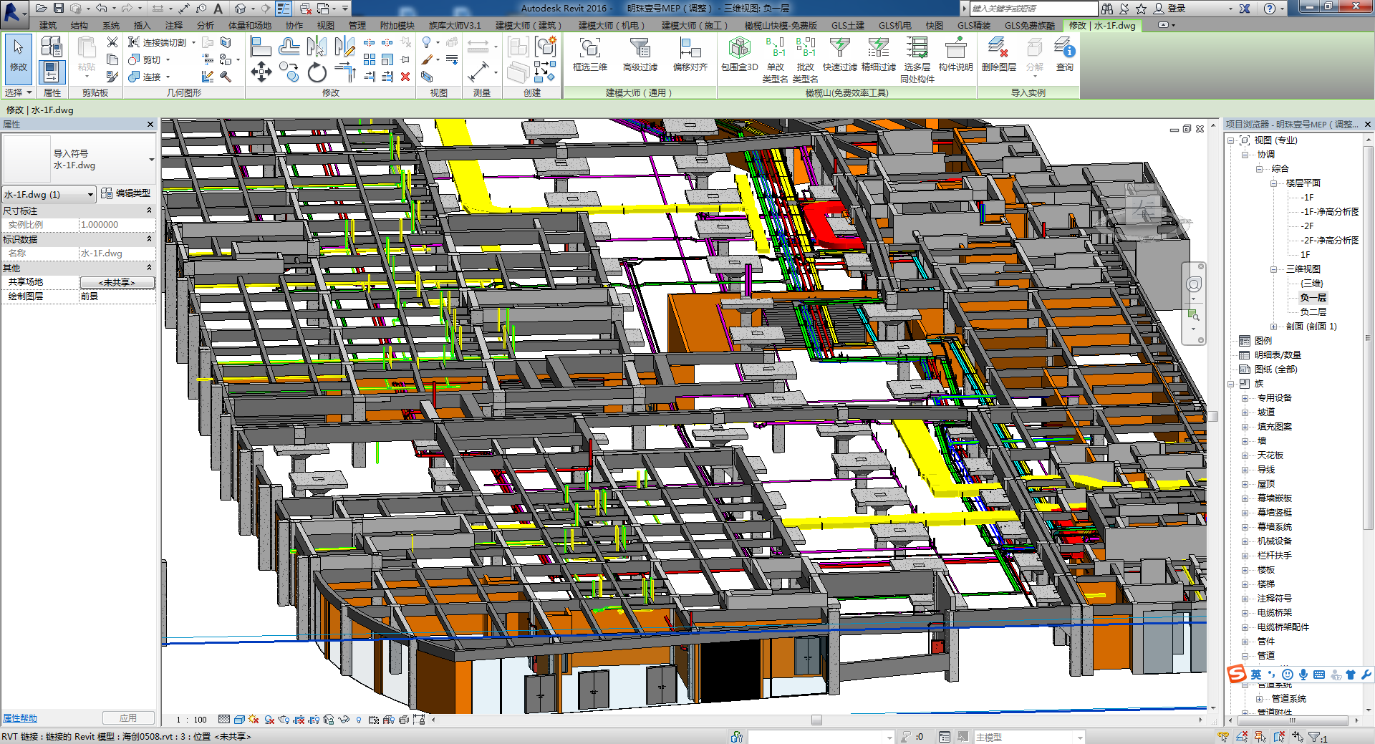Toggle the crop view icon in view bar
The width and height of the screenshot is (1375, 744).
299,720
